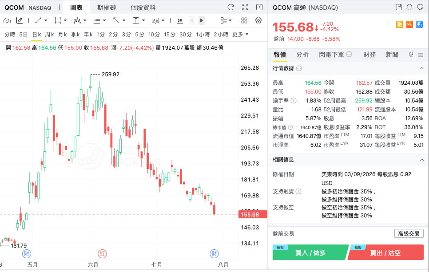Screen dimensions: 429x272
Task: Select the trend line drawing tool
Action: pyautogui.click(x=38, y=20)
